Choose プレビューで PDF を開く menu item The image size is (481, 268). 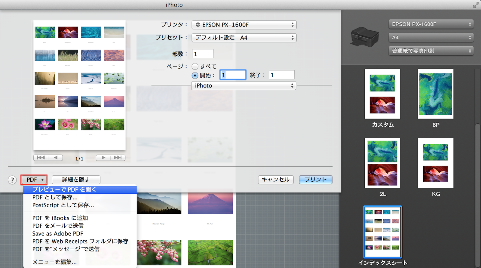tap(80, 189)
